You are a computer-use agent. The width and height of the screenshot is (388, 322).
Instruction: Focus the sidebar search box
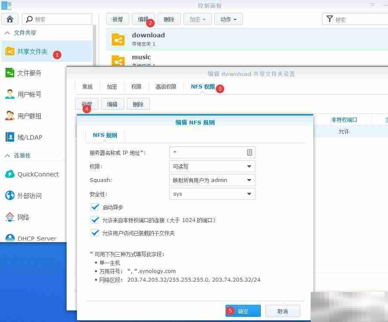pos(57,19)
